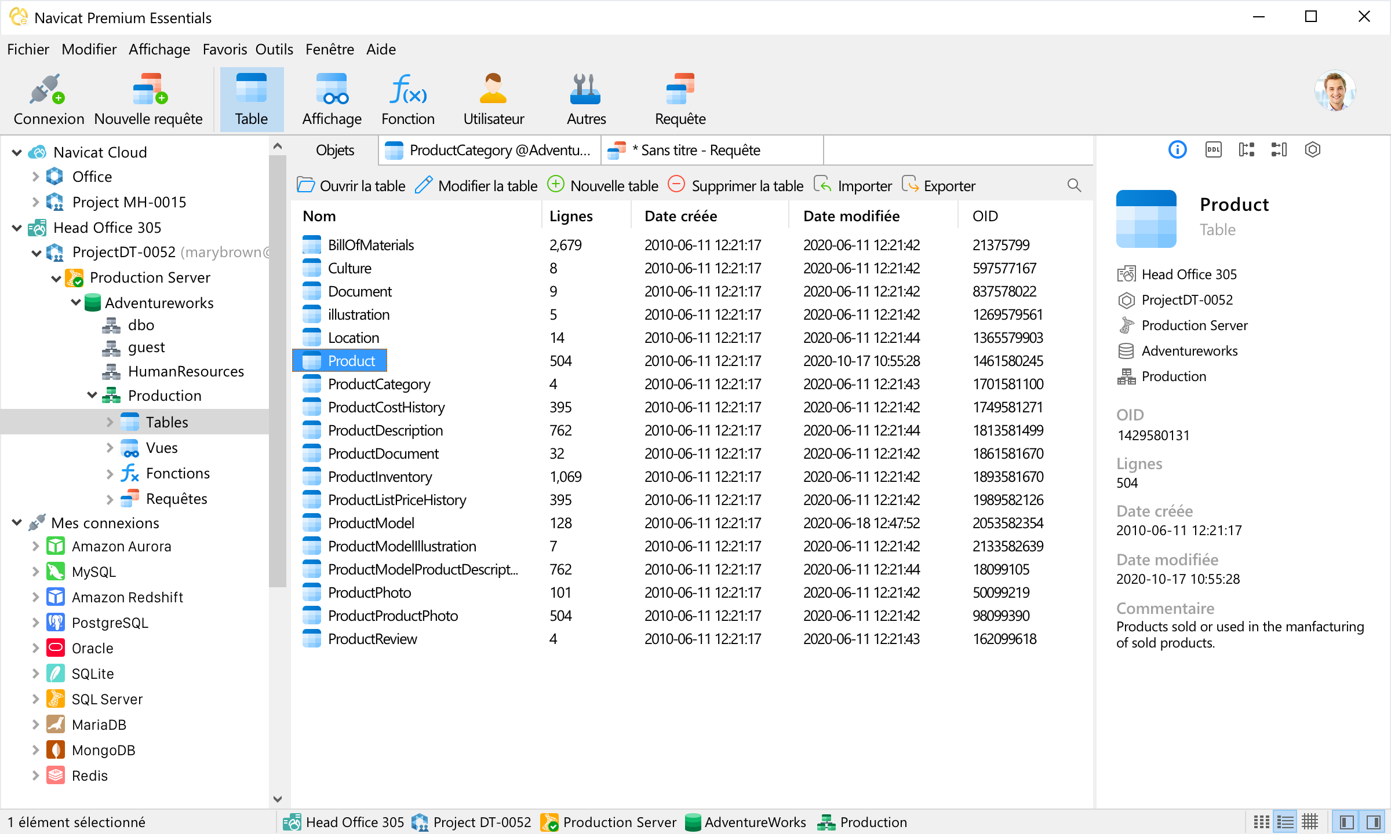Toggle the right information pane button
The image size is (1391, 834).
[x=1373, y=822]
